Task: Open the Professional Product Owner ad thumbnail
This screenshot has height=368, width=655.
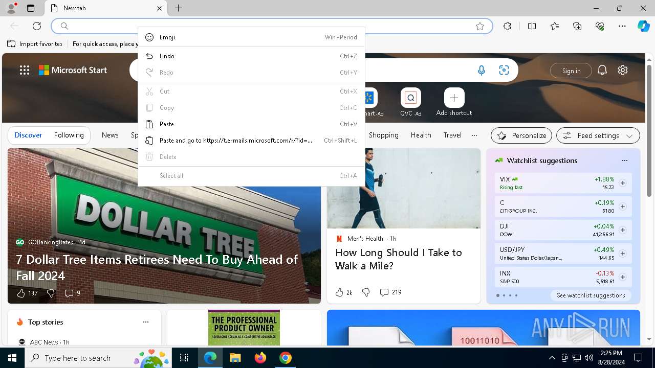Action: coord(244,328)
